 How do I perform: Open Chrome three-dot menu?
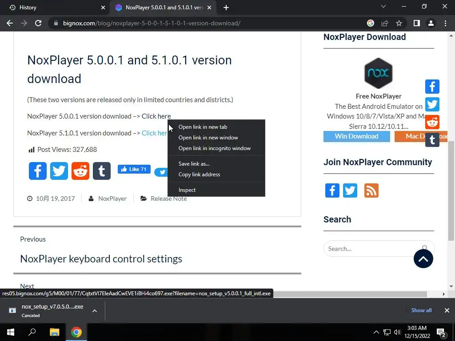pyautogui.click(x=445, y=23)
